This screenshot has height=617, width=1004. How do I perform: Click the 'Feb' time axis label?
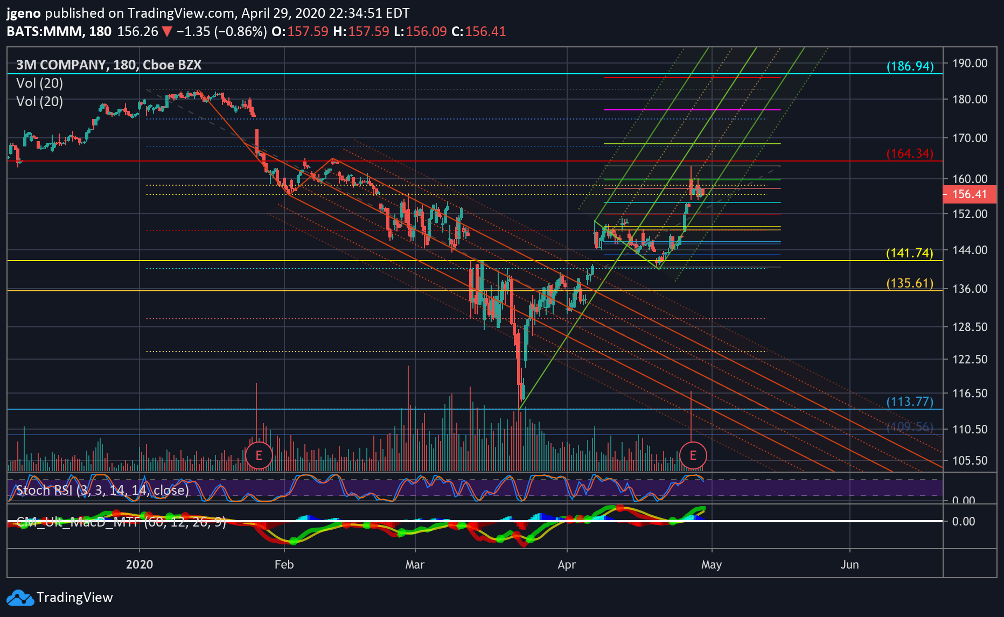tap(284, 564)
